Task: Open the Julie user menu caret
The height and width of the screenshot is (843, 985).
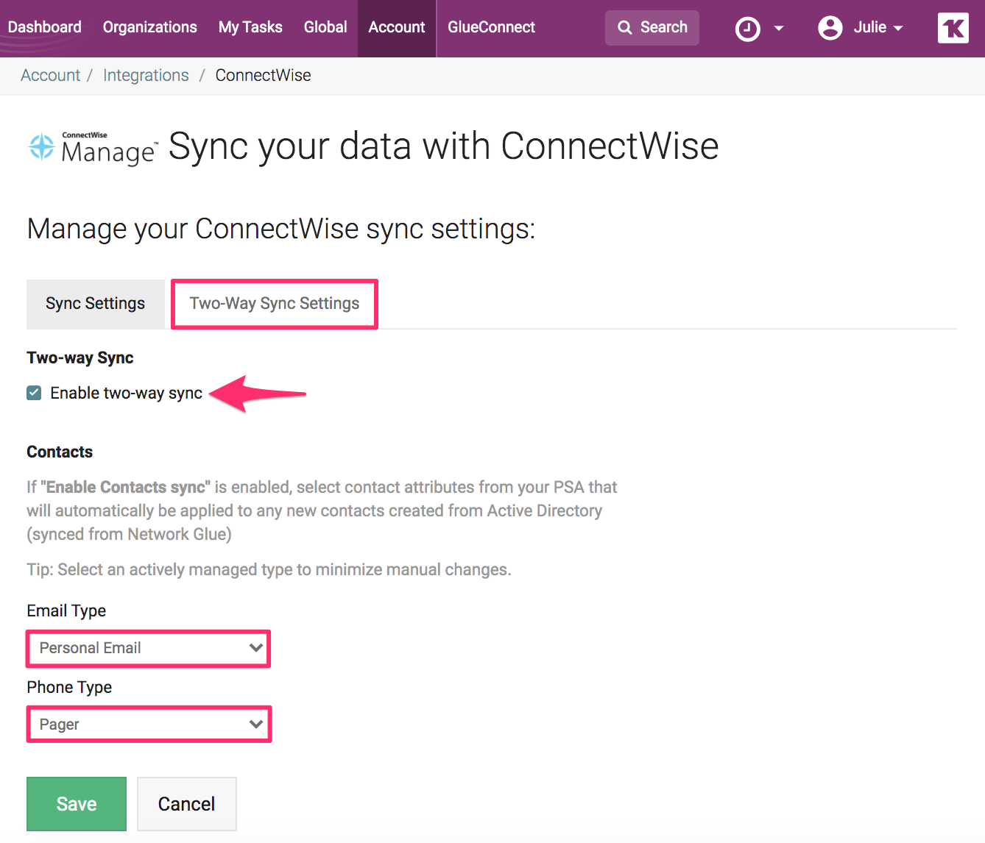Action: [x=898, y=29]
